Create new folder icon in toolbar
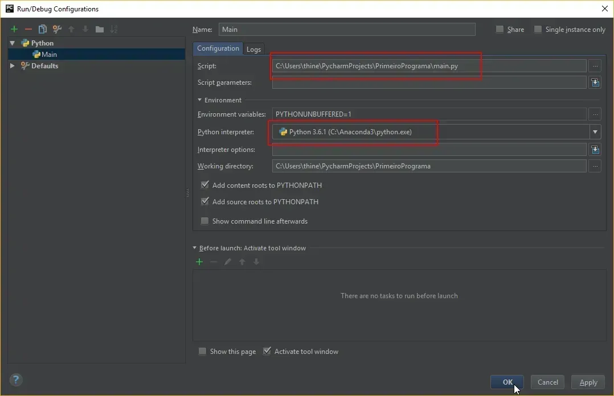Screen dimensions: 614x396 tap(100, 30)
